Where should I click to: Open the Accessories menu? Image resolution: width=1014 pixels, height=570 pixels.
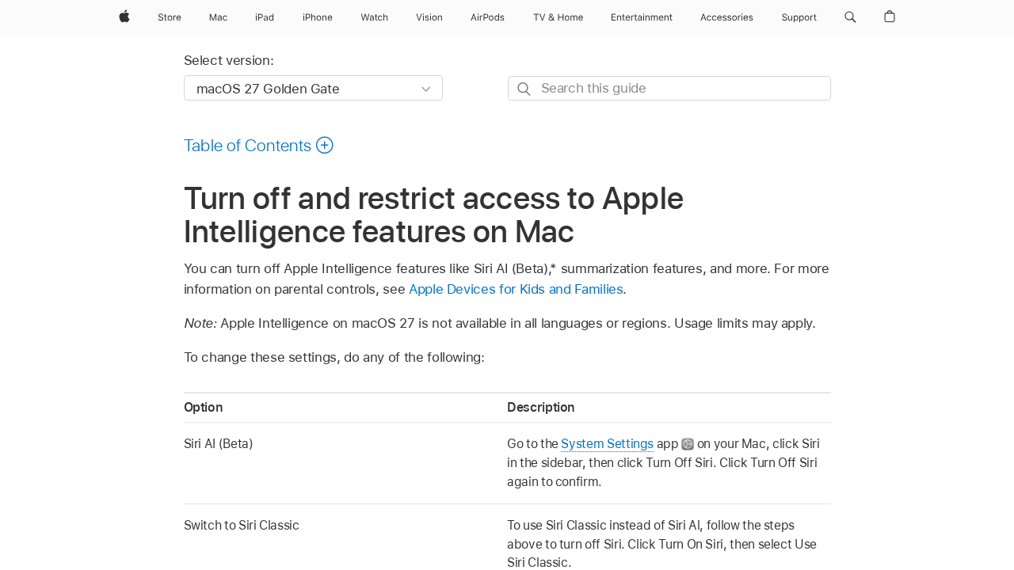pos(726,17)
